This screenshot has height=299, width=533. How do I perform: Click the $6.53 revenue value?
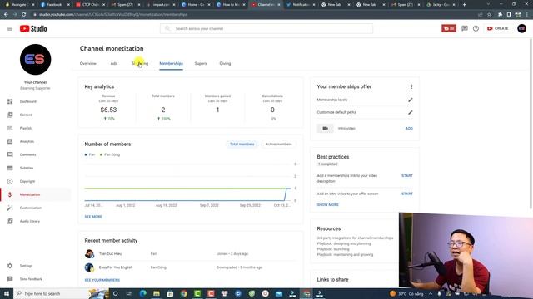[108, 110]
